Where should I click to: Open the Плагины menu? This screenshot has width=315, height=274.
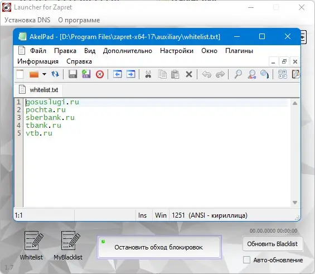click(239, 51)
